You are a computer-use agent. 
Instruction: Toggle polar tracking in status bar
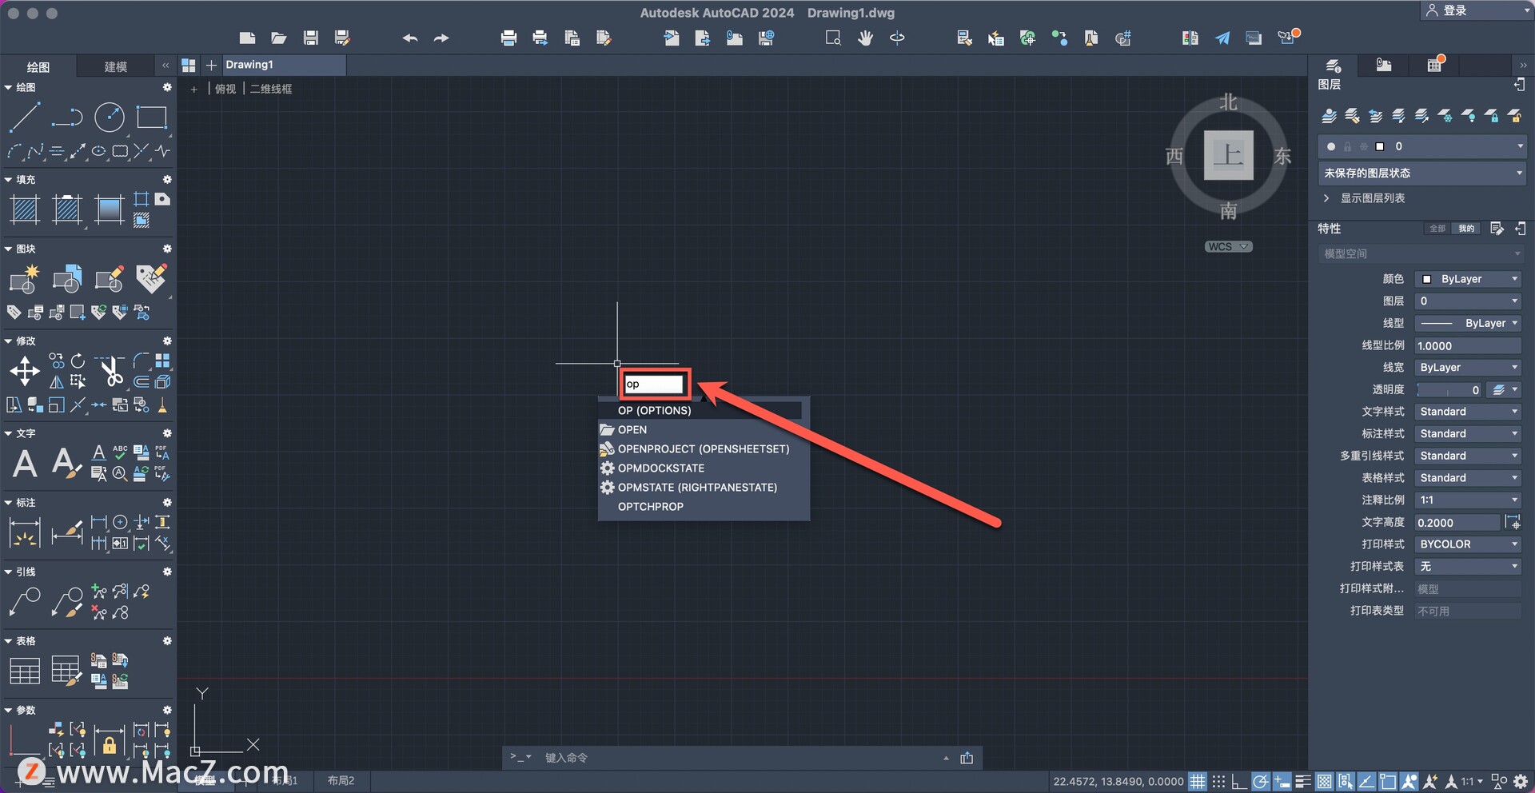click(x=1261, y=781)
